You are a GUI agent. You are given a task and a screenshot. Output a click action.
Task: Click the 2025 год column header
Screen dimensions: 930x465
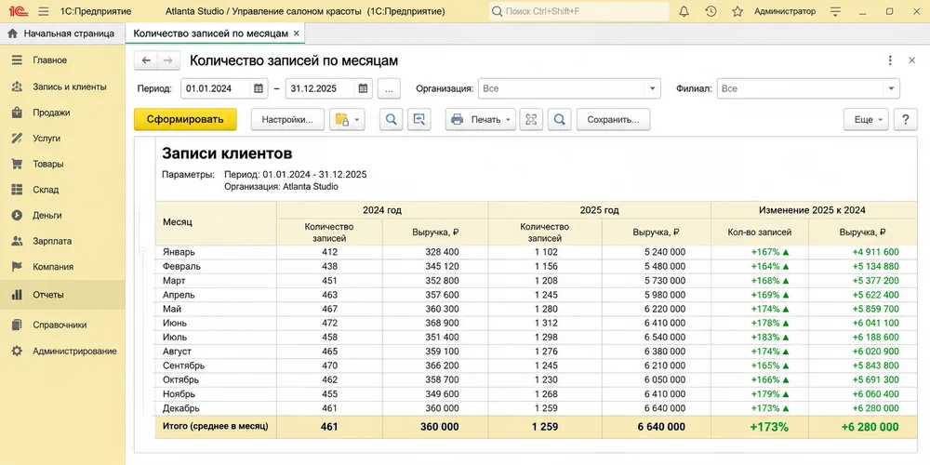point(599,210)
